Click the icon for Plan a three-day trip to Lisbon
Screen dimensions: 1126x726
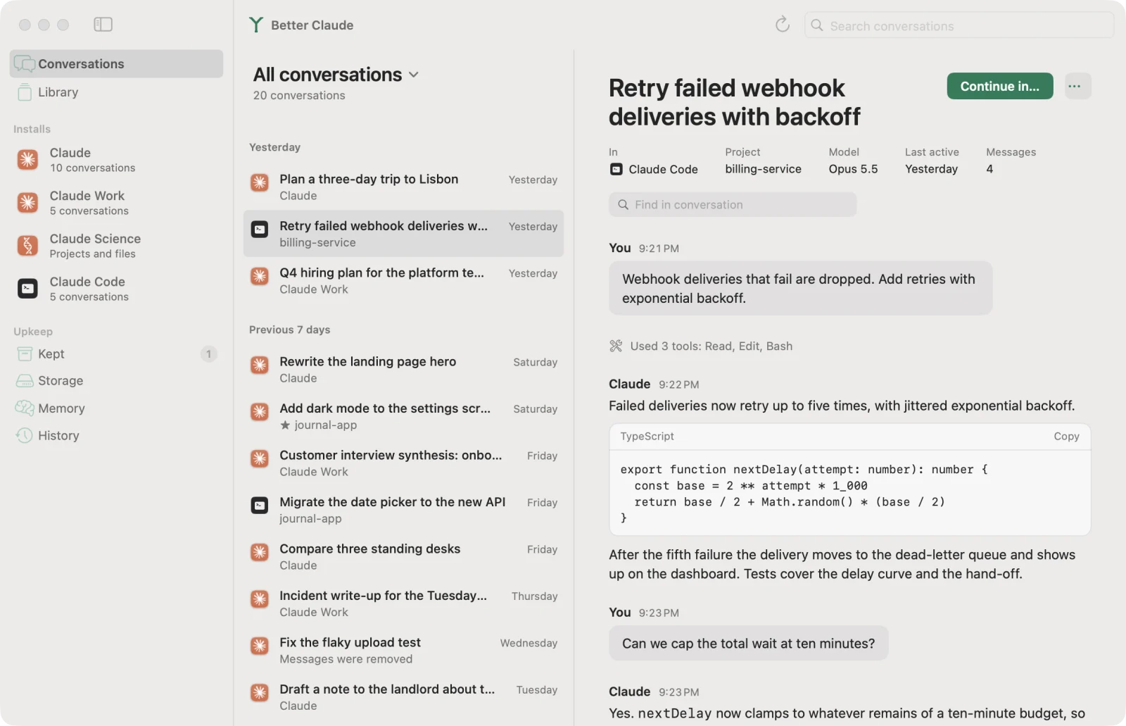(x=260, y=182)
